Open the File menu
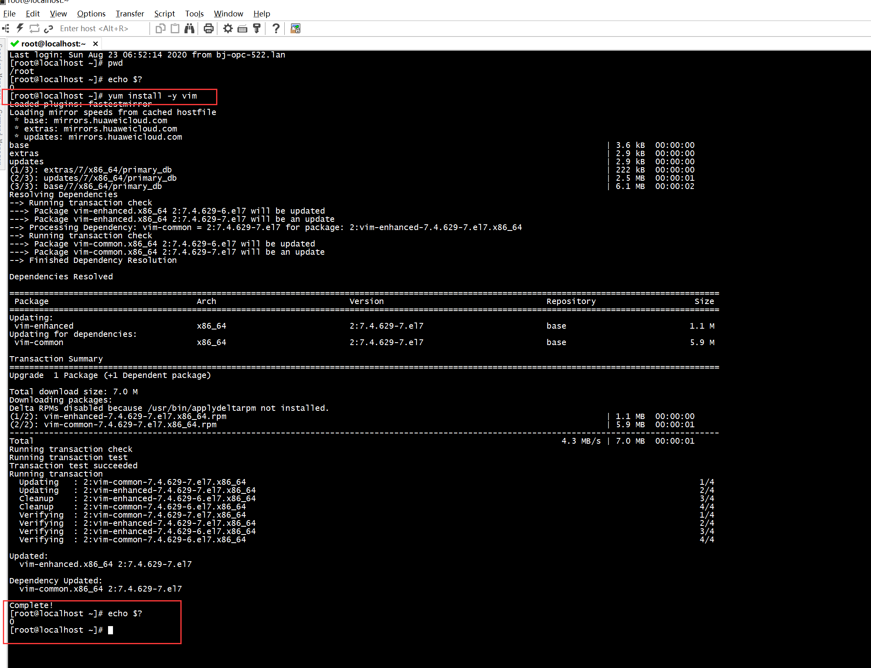This screenshot has height=668, width=871. [9, 14]
